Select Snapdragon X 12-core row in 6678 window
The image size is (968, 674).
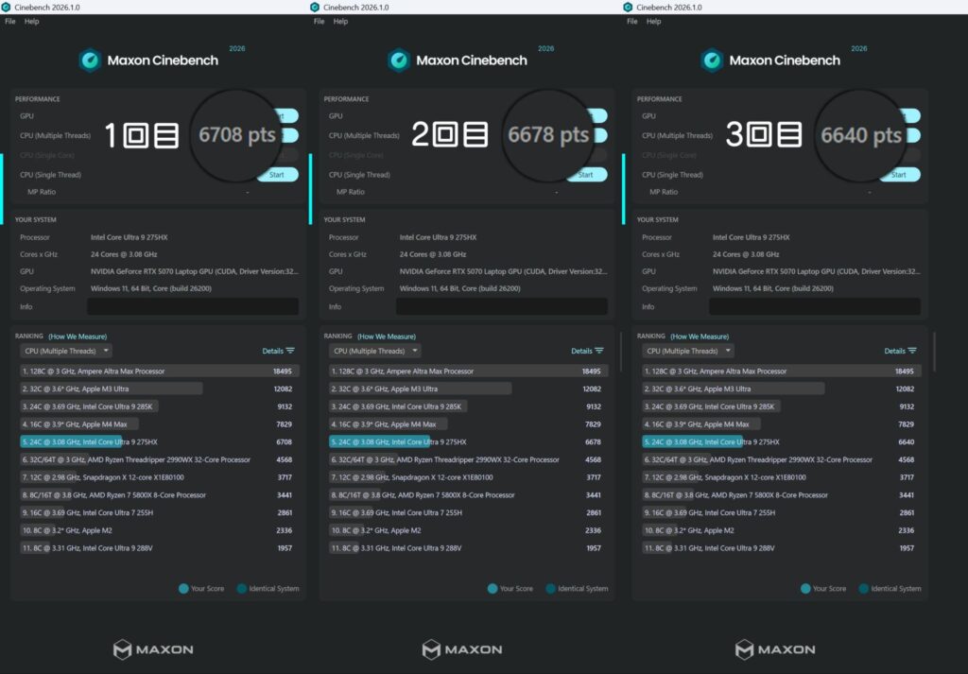pyautogui.click(x=468, y=477)
